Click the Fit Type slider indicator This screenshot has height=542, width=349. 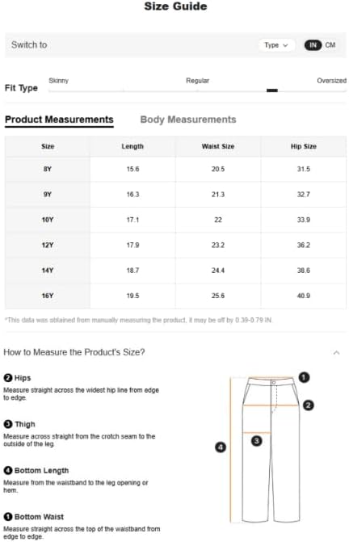tap(272, 90)
